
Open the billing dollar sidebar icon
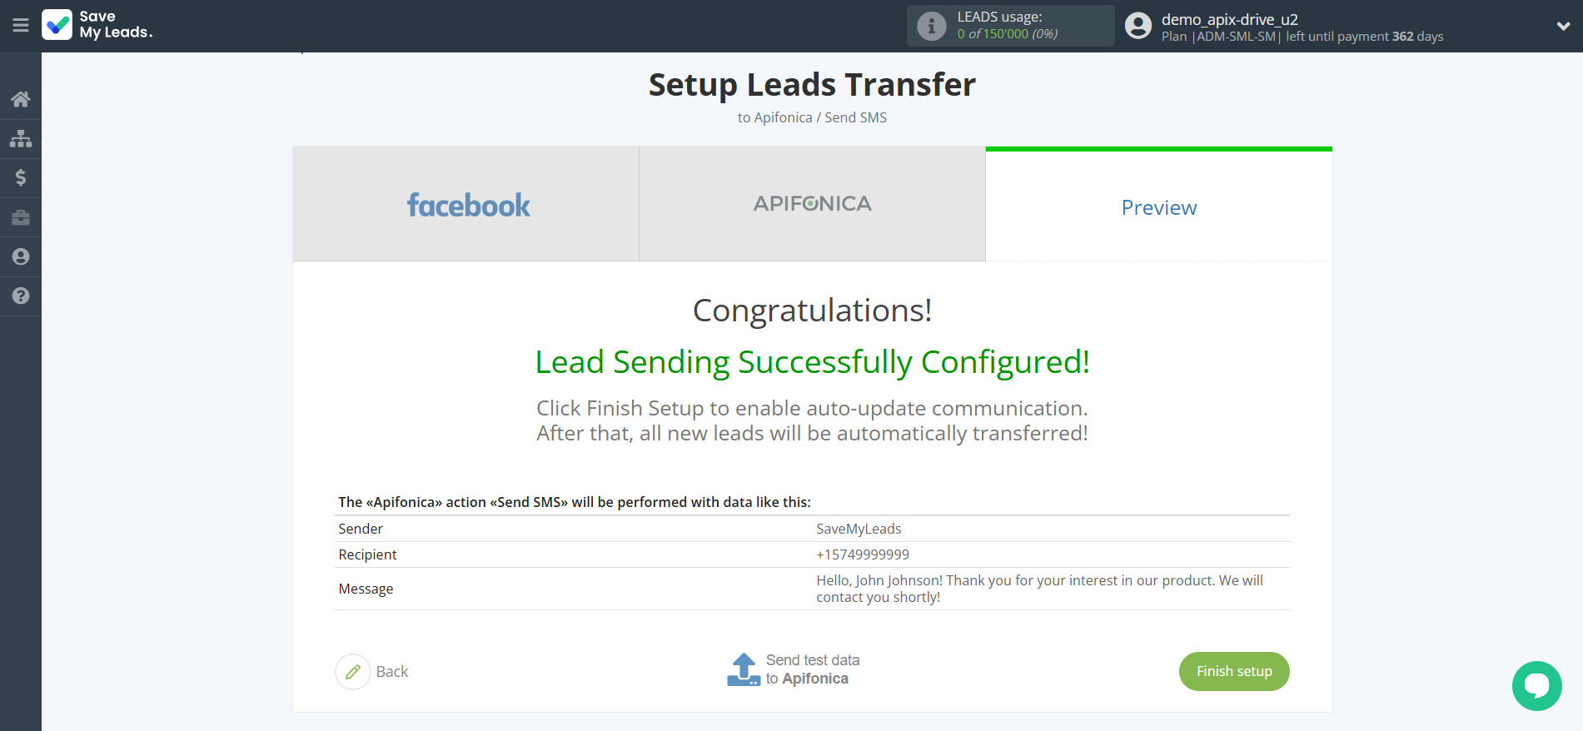coord(21,177)
